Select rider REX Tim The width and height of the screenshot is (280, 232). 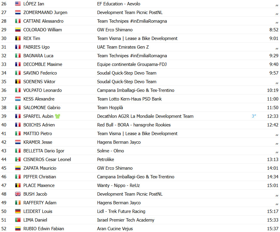(32, 38)
